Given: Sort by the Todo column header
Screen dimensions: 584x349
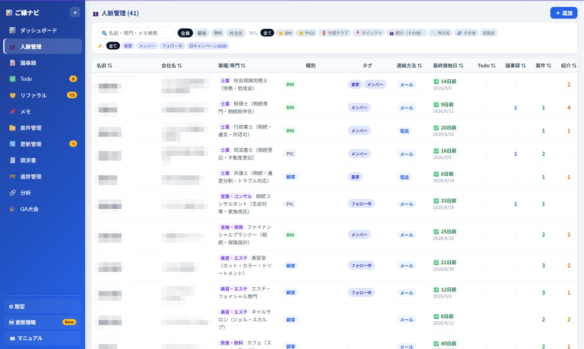Looking at the screenshot, I should click(x=487, y=66).
